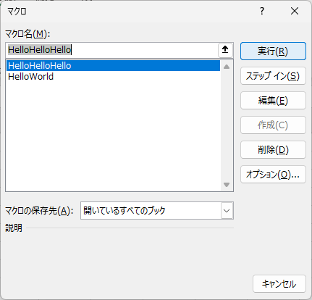Open the help question mark button

click(x=262, y=11)
